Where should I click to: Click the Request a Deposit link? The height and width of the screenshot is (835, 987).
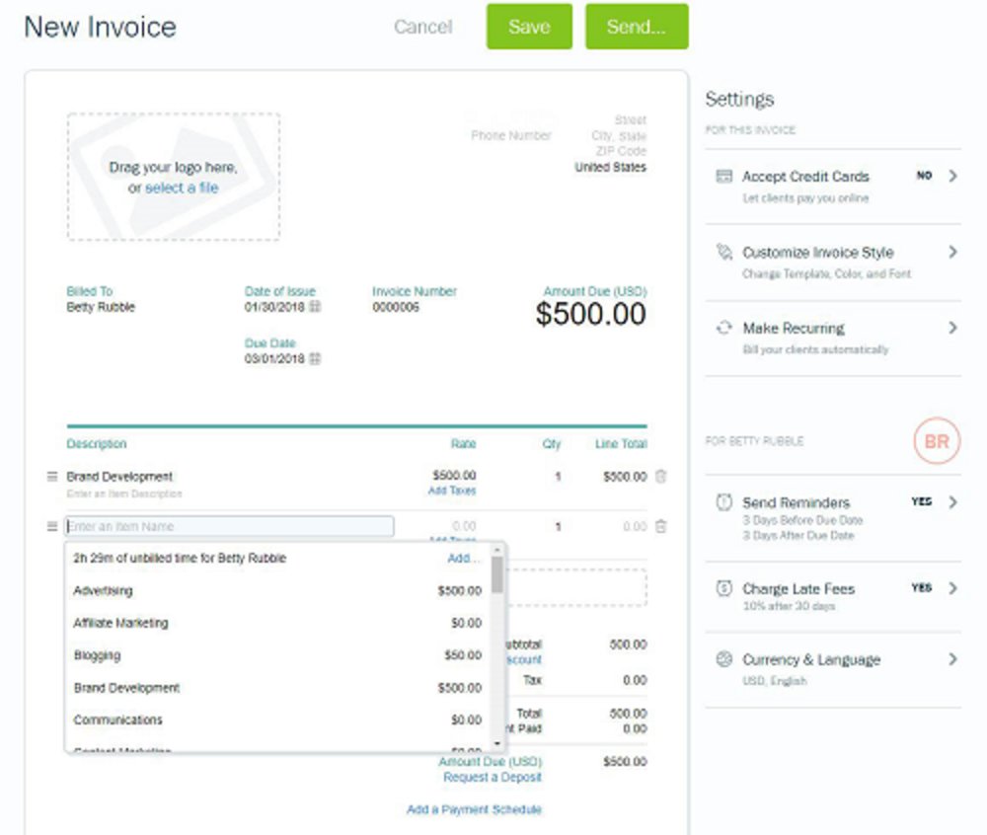pyautogui.click(x=493, y=777)
